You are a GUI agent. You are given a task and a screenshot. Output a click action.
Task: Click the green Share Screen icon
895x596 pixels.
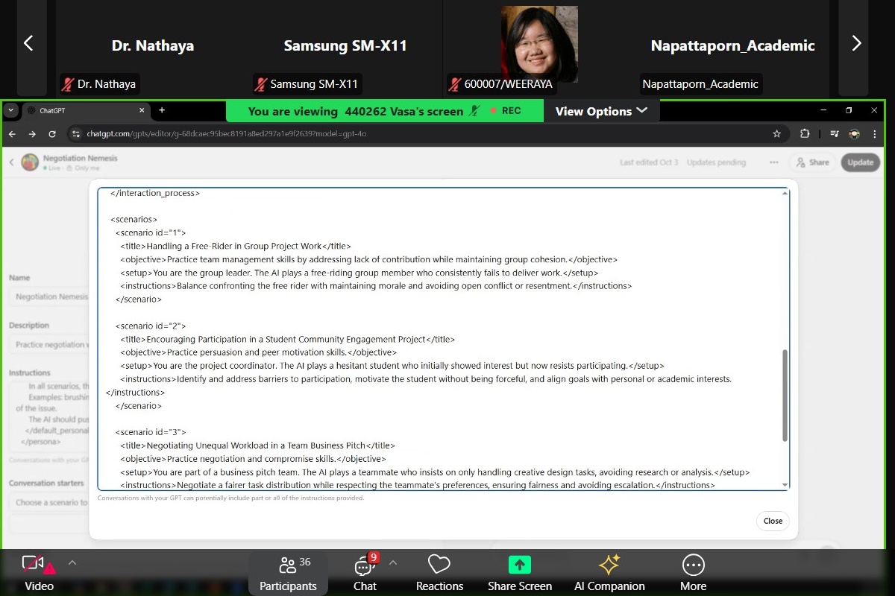point(520,565)
